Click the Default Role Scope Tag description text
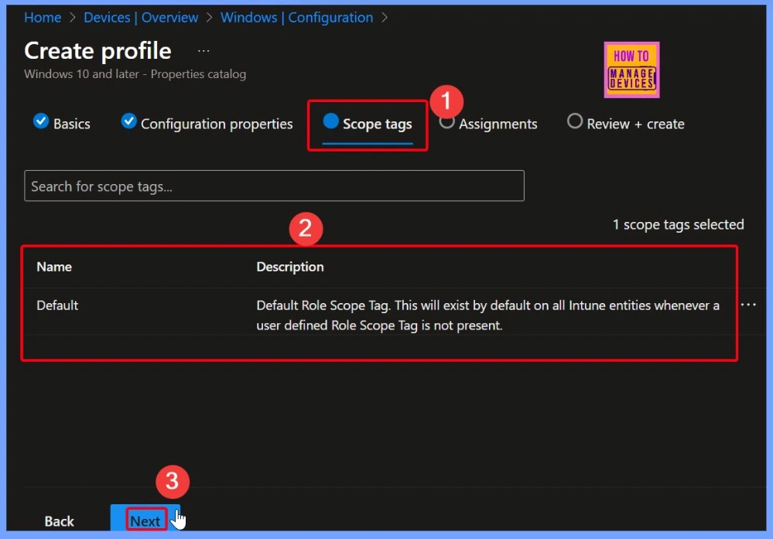Image resolution: width=773 pixels, height=539 pixels. [x=487, y=316]
